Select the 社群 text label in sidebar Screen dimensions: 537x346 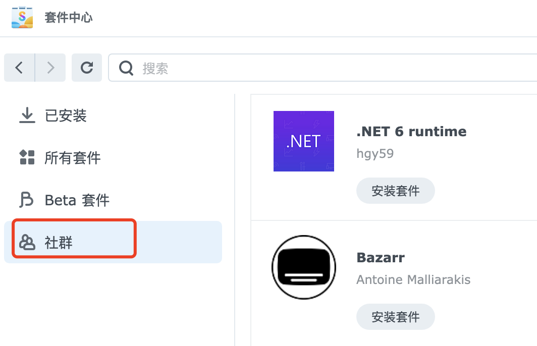coord(59,243)
